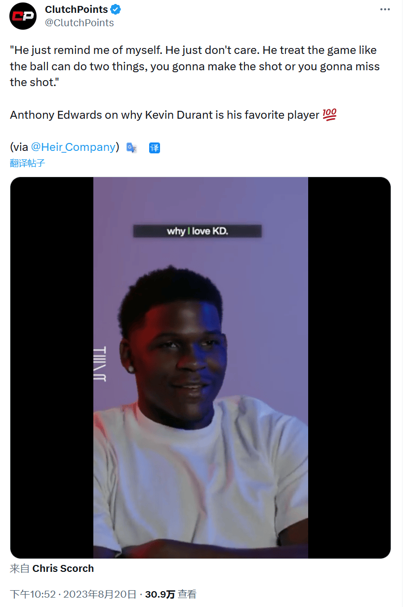Click the @ClutchPoints handle
Viewport: 403px width, 607px height.
click(80, 23)
